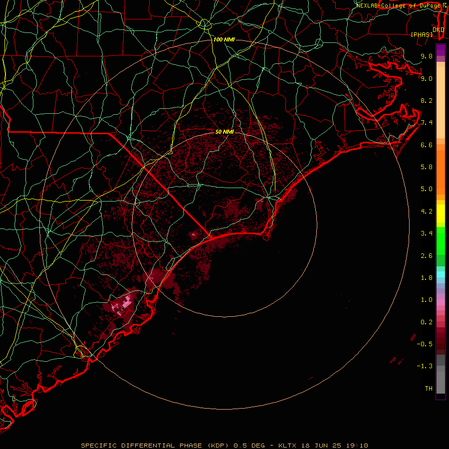Click the 4.2 value on the color scale
This screenshot has height=449, width=449.
tap(427, 212)
